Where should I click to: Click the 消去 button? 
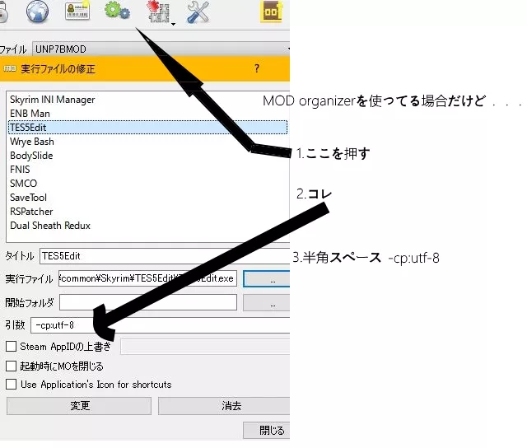click(224, 406)
